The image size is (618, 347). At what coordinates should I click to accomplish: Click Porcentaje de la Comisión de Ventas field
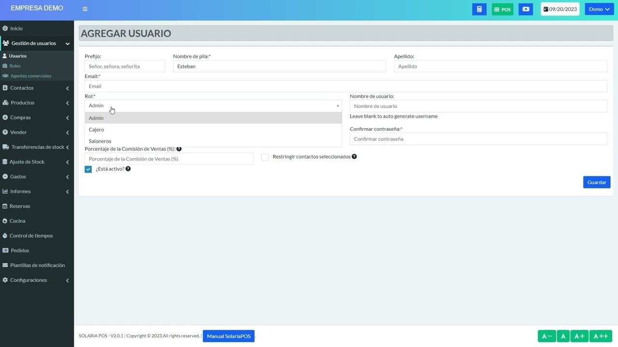[x=169, y=159]
